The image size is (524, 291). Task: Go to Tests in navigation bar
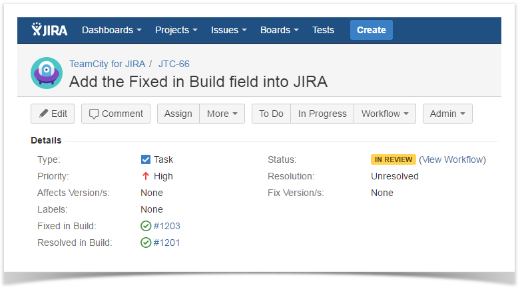323,30
